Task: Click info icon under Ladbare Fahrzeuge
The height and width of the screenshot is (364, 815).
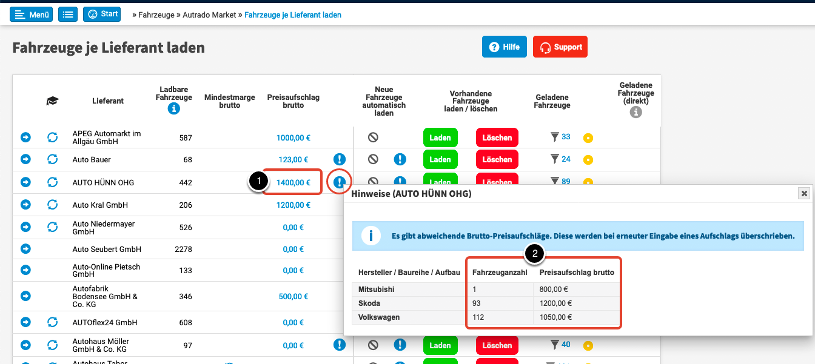Action: click(x=174, y=109)
